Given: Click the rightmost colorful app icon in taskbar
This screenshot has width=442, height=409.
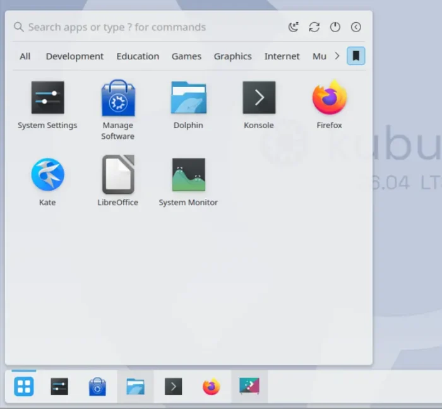Looking at the screenshot, I should (249, 386).
